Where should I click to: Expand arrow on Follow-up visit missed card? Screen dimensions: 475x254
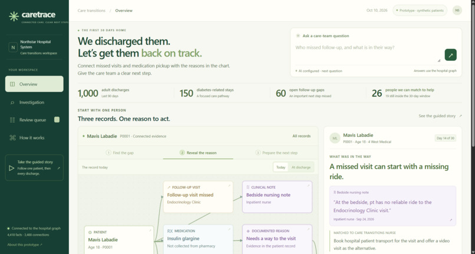[x=229, y=186]
